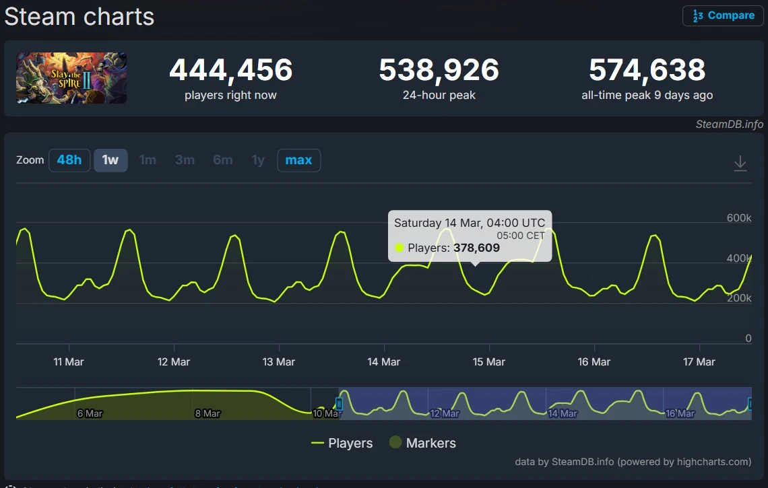The height and width of the screenshot is (488, 768).
Task: Pick the 3m zoom option
Action: click(185, 160)
